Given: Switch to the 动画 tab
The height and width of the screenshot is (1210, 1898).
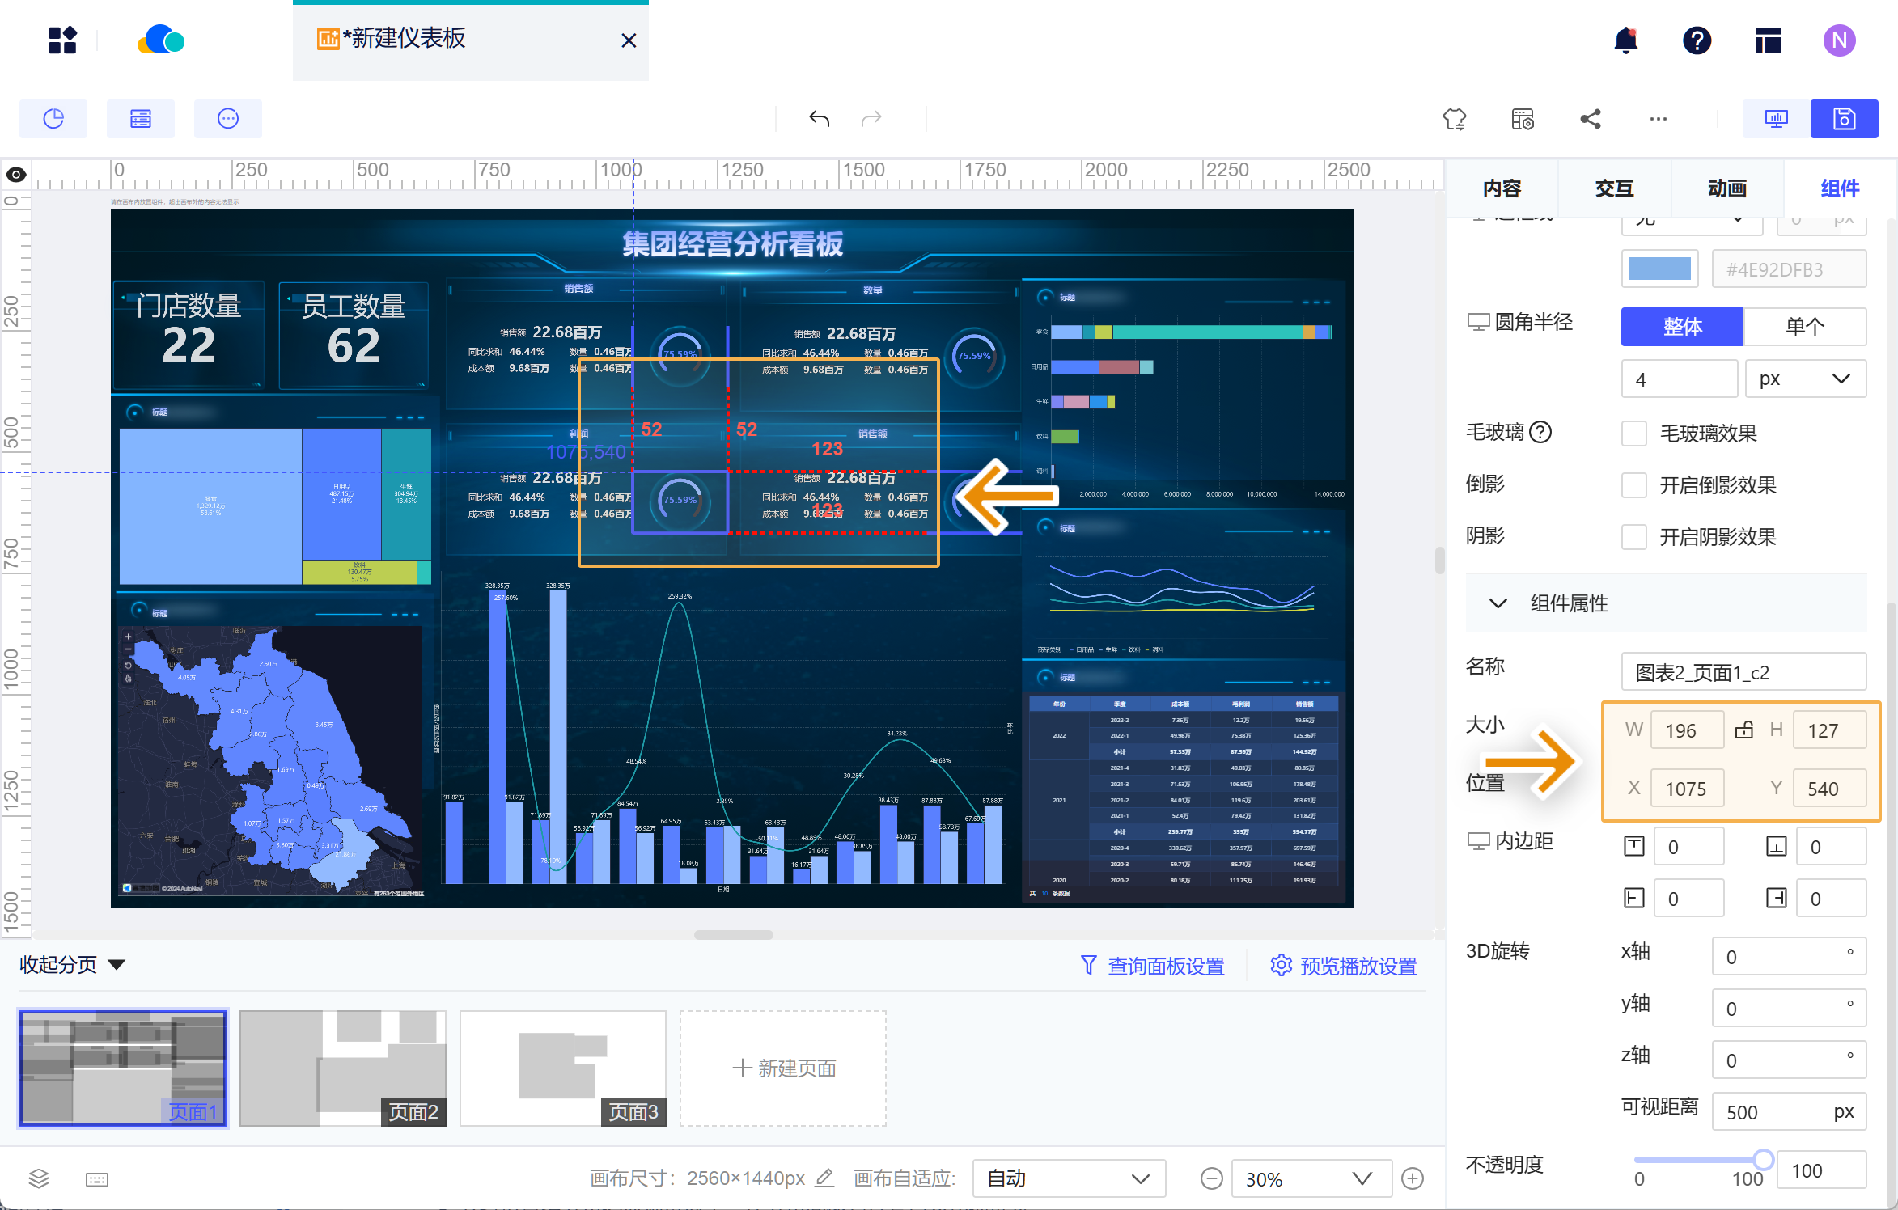Looking at the screenshot, I should coord(1726,188).
